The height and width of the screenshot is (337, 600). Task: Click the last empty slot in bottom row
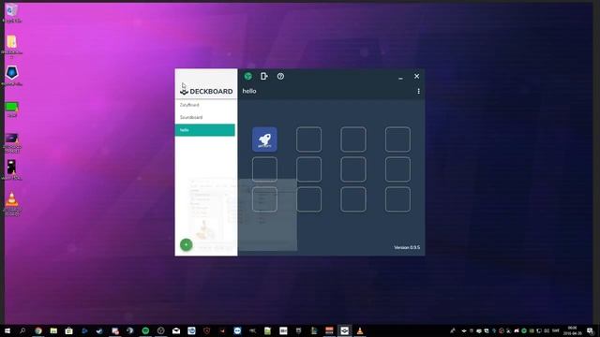coord(397,199)
